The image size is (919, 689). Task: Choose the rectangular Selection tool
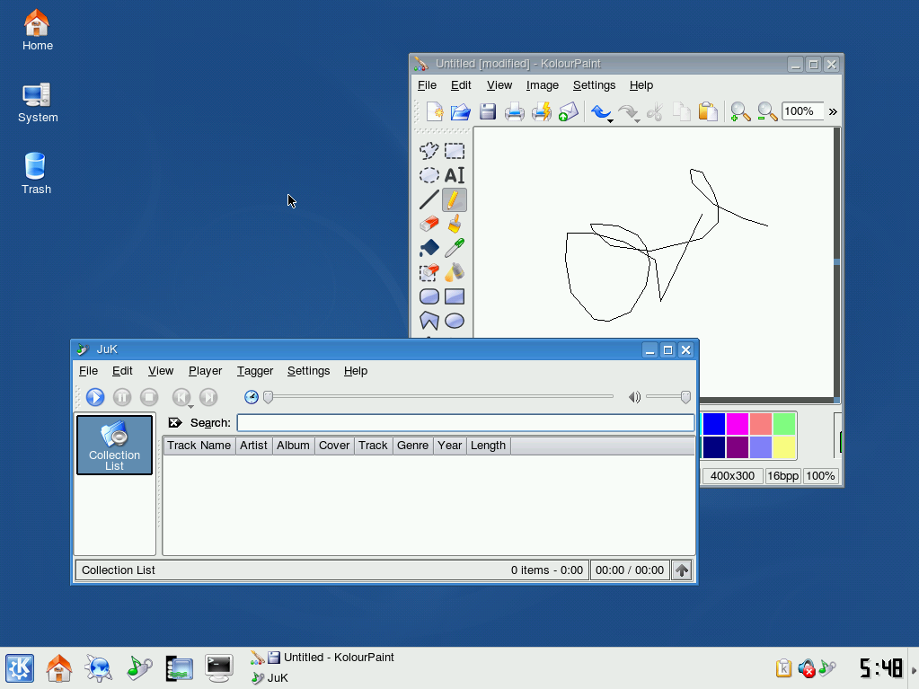point(455,151)
